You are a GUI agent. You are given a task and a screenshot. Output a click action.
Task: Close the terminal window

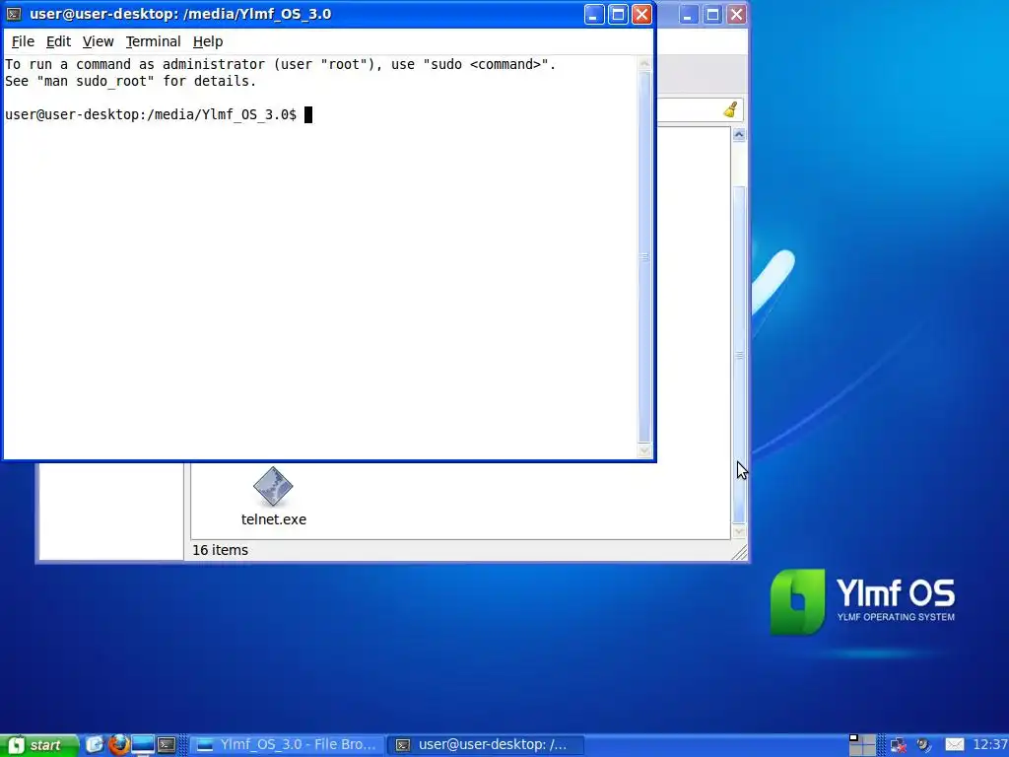coord(641,14)
